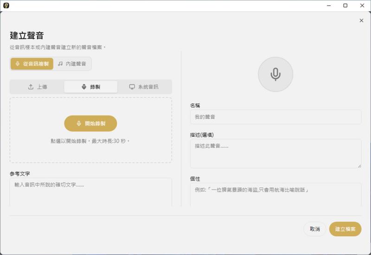This screenshot has height=255, width=371.
Task: Minimize the application window
Action: (x=329, y=6)
